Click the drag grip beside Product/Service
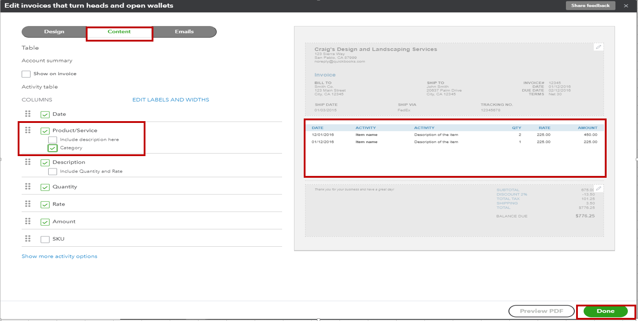Viewport: 638px width, 321px height. click(28, 130)
